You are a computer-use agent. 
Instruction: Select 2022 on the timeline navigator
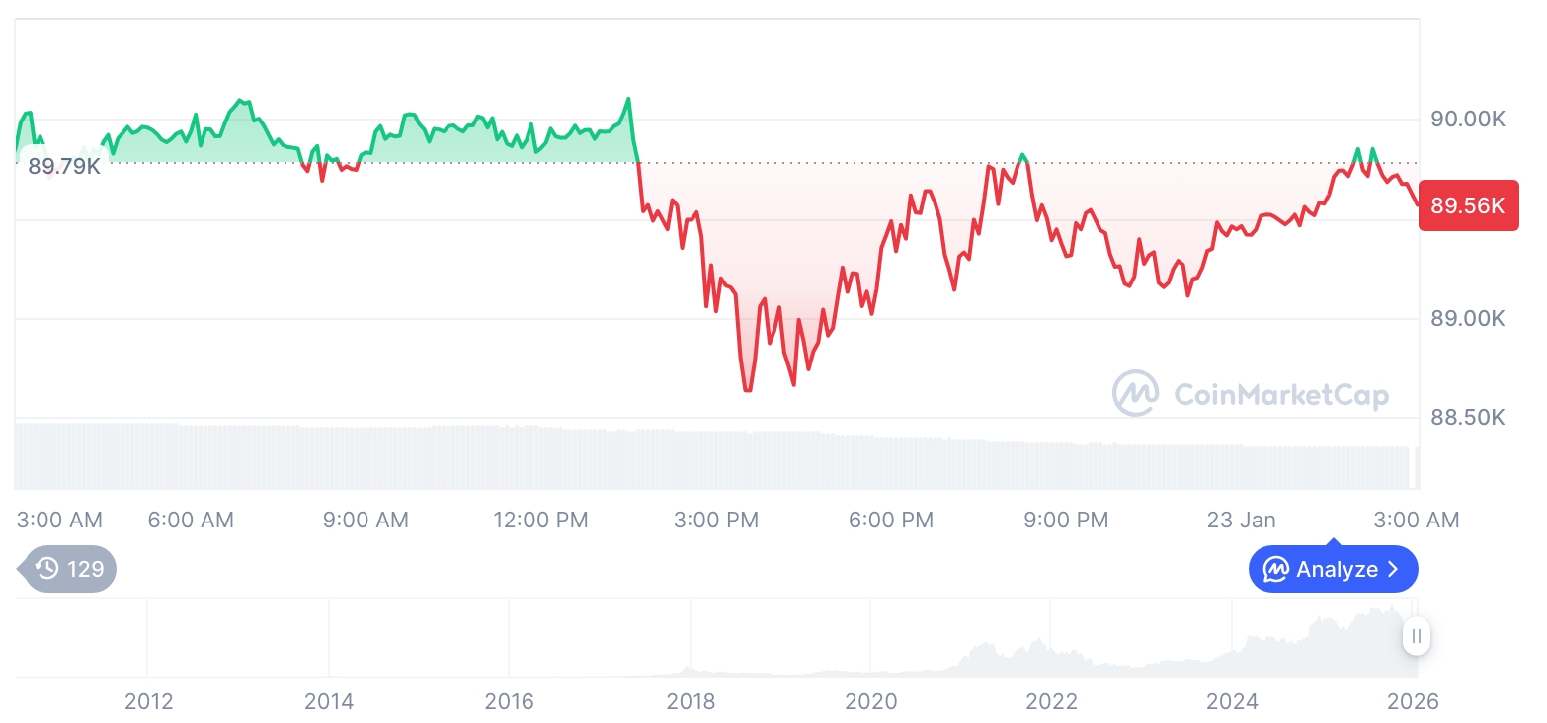[x=1051, y=701]
